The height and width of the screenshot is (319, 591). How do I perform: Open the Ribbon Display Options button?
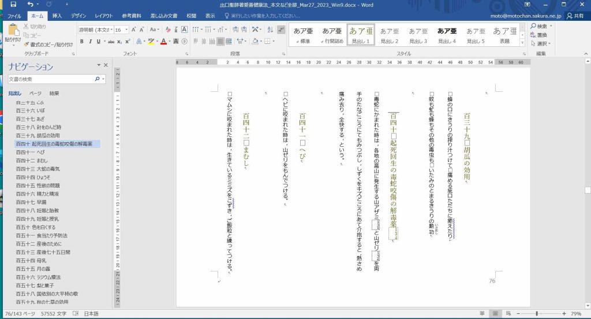[x=528, y=5]
